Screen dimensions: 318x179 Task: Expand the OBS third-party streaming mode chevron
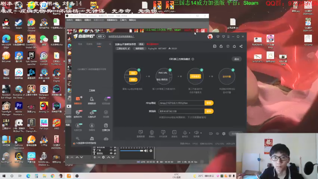(x=193, y=59)
